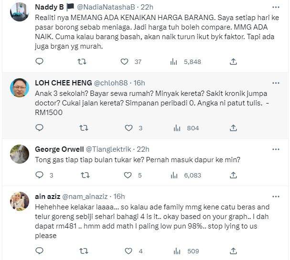Like George Orwell's tweet
290x260 pixels.
129,175
